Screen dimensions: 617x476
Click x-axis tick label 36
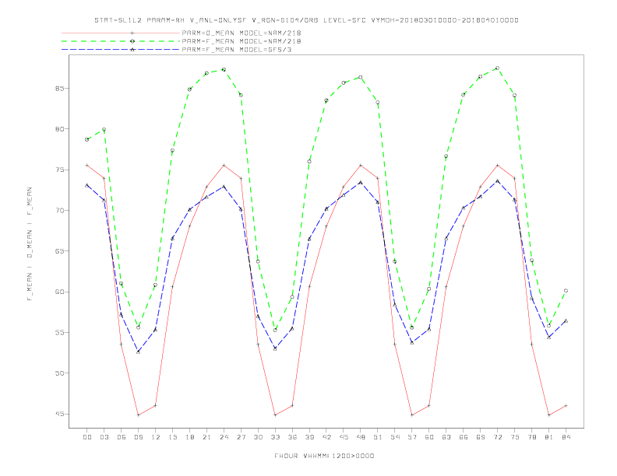pyautogui.click(x=292, y=437)
